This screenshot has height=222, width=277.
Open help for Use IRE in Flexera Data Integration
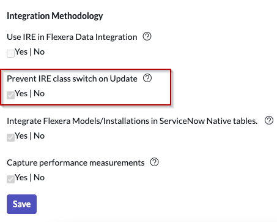coord(147,37)
